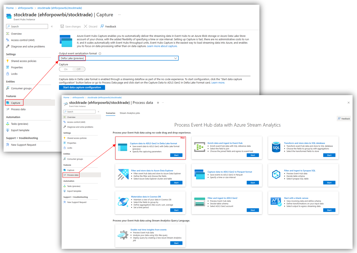This screenshot has height=253, width=357.
Task: Click in Process data window Search box
Action: 79,112
